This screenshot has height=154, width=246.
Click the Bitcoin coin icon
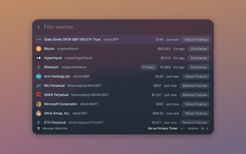[x=38, y=49]
